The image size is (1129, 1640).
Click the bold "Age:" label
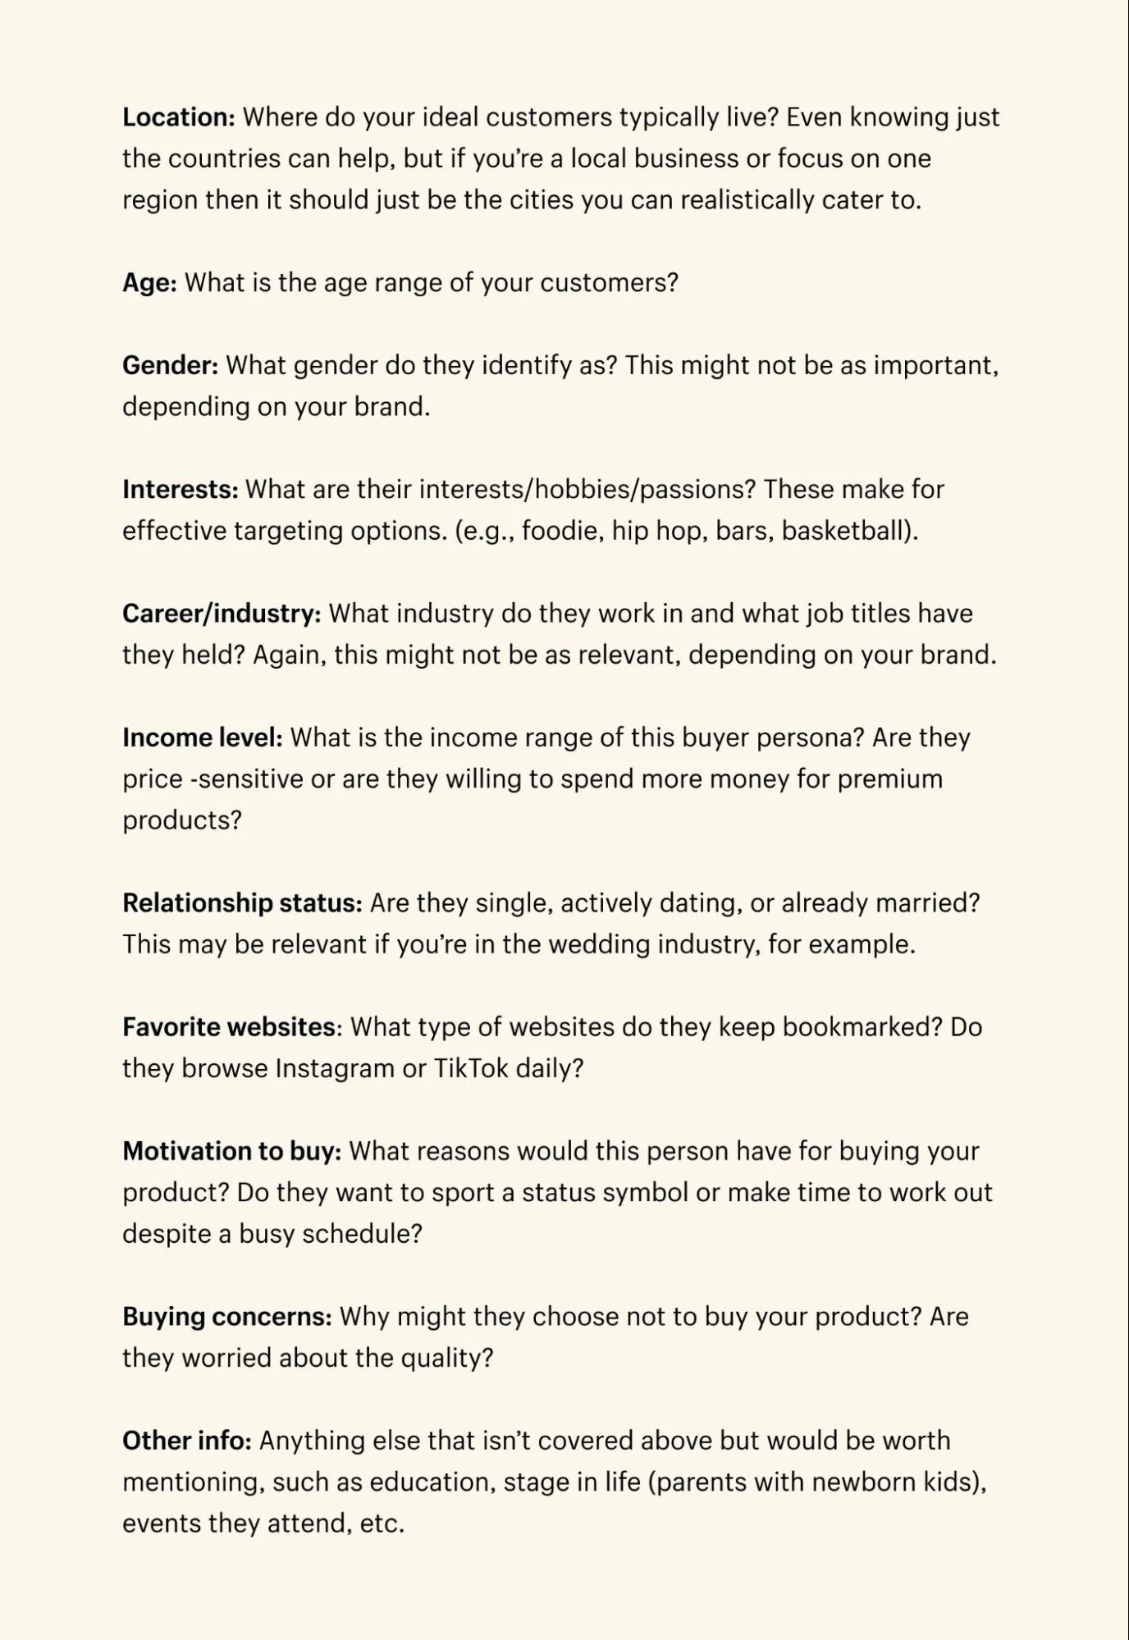tap(149, 283)
